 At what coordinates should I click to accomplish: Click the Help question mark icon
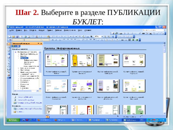(x=113, y=37)
